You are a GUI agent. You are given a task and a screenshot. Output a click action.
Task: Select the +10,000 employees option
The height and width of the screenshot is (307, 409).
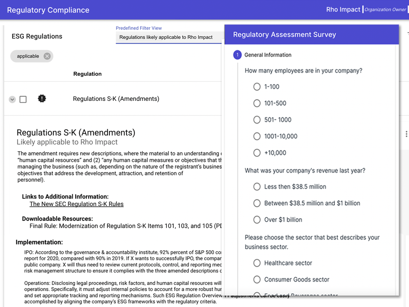tap(257, 153)
